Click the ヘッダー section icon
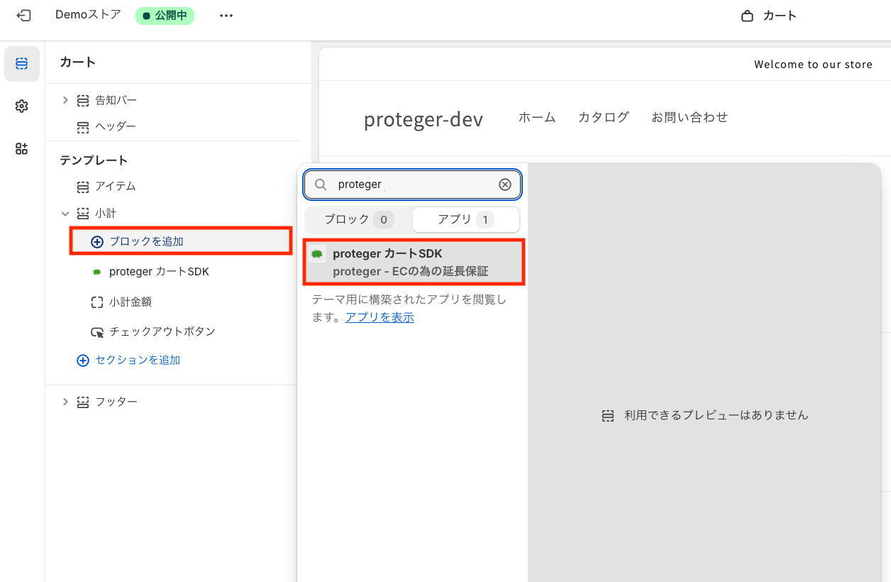 [83, 127]
